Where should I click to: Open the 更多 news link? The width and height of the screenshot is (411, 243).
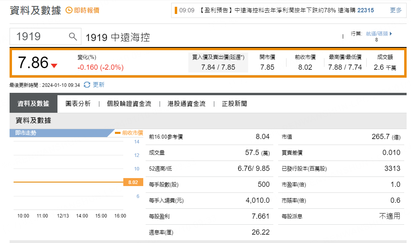[396, 10]
